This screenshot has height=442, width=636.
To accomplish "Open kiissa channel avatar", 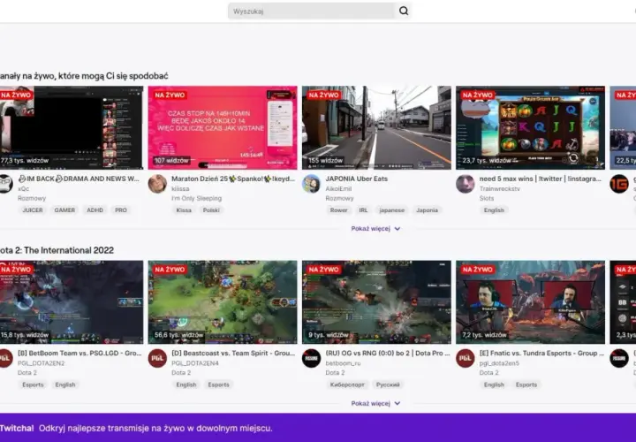I will 157,184.
